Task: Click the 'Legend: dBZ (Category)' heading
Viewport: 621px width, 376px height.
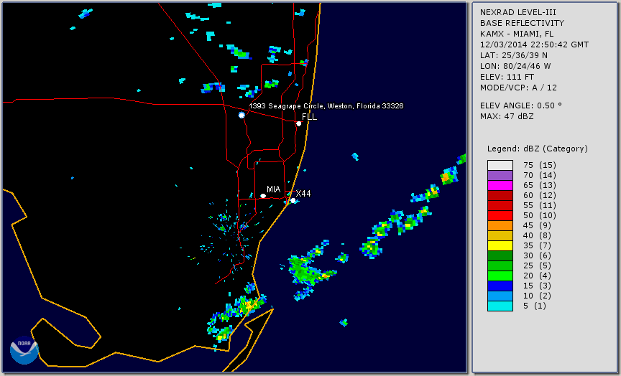Action: click(538, 149)
